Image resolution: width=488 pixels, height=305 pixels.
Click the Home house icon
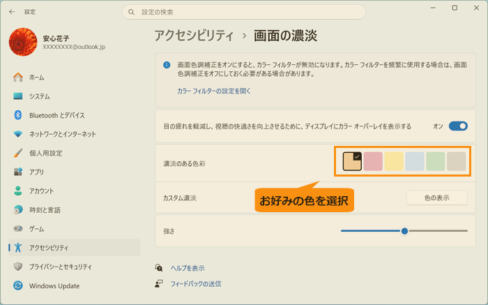point(18,77)
